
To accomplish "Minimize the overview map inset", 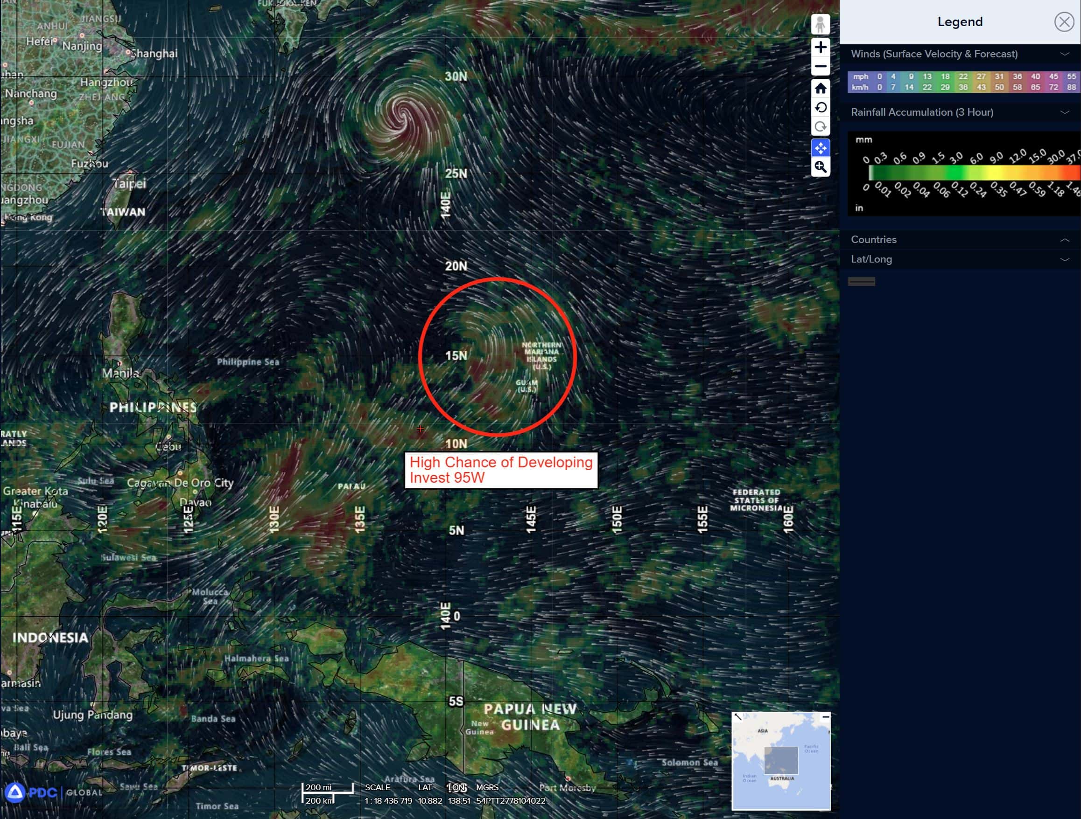I will coord(825,717).
